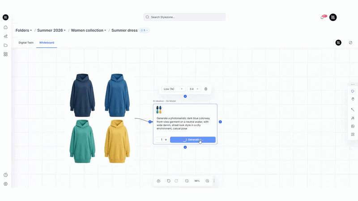Increase the image count with plus
Viewport: 358px width, 201px height.
pos(166,140)
